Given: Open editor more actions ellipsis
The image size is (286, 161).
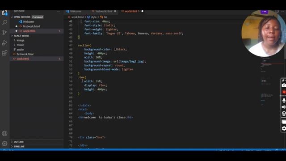Looking at the screenshot, I should click(283, 11).
